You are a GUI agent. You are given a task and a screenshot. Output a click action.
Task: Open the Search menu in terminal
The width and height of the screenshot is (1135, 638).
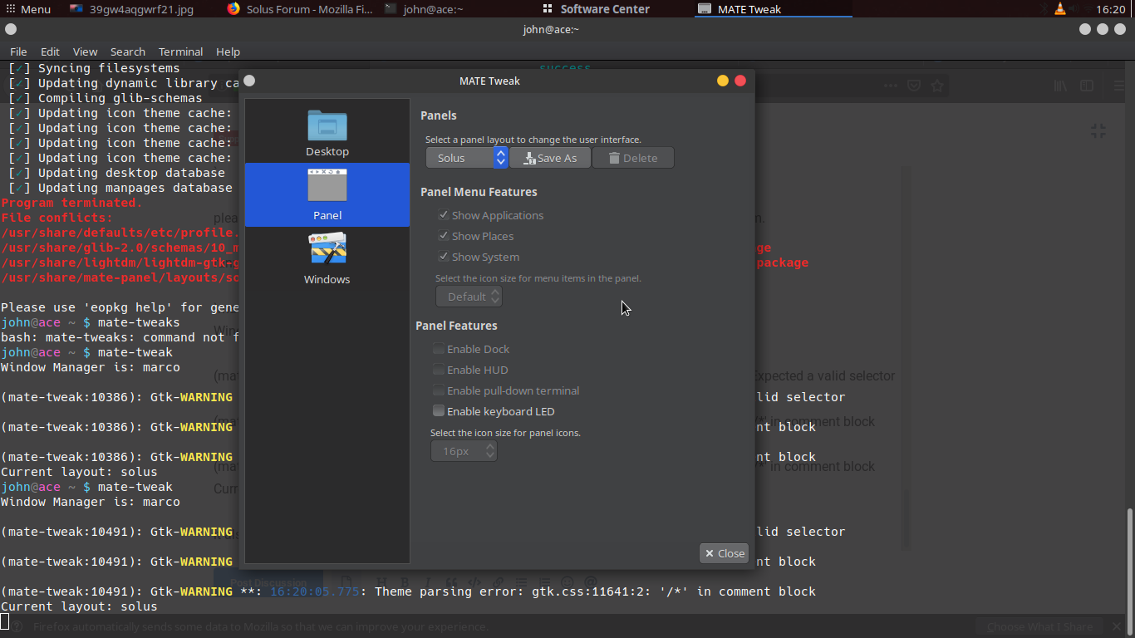pos(127,52)
